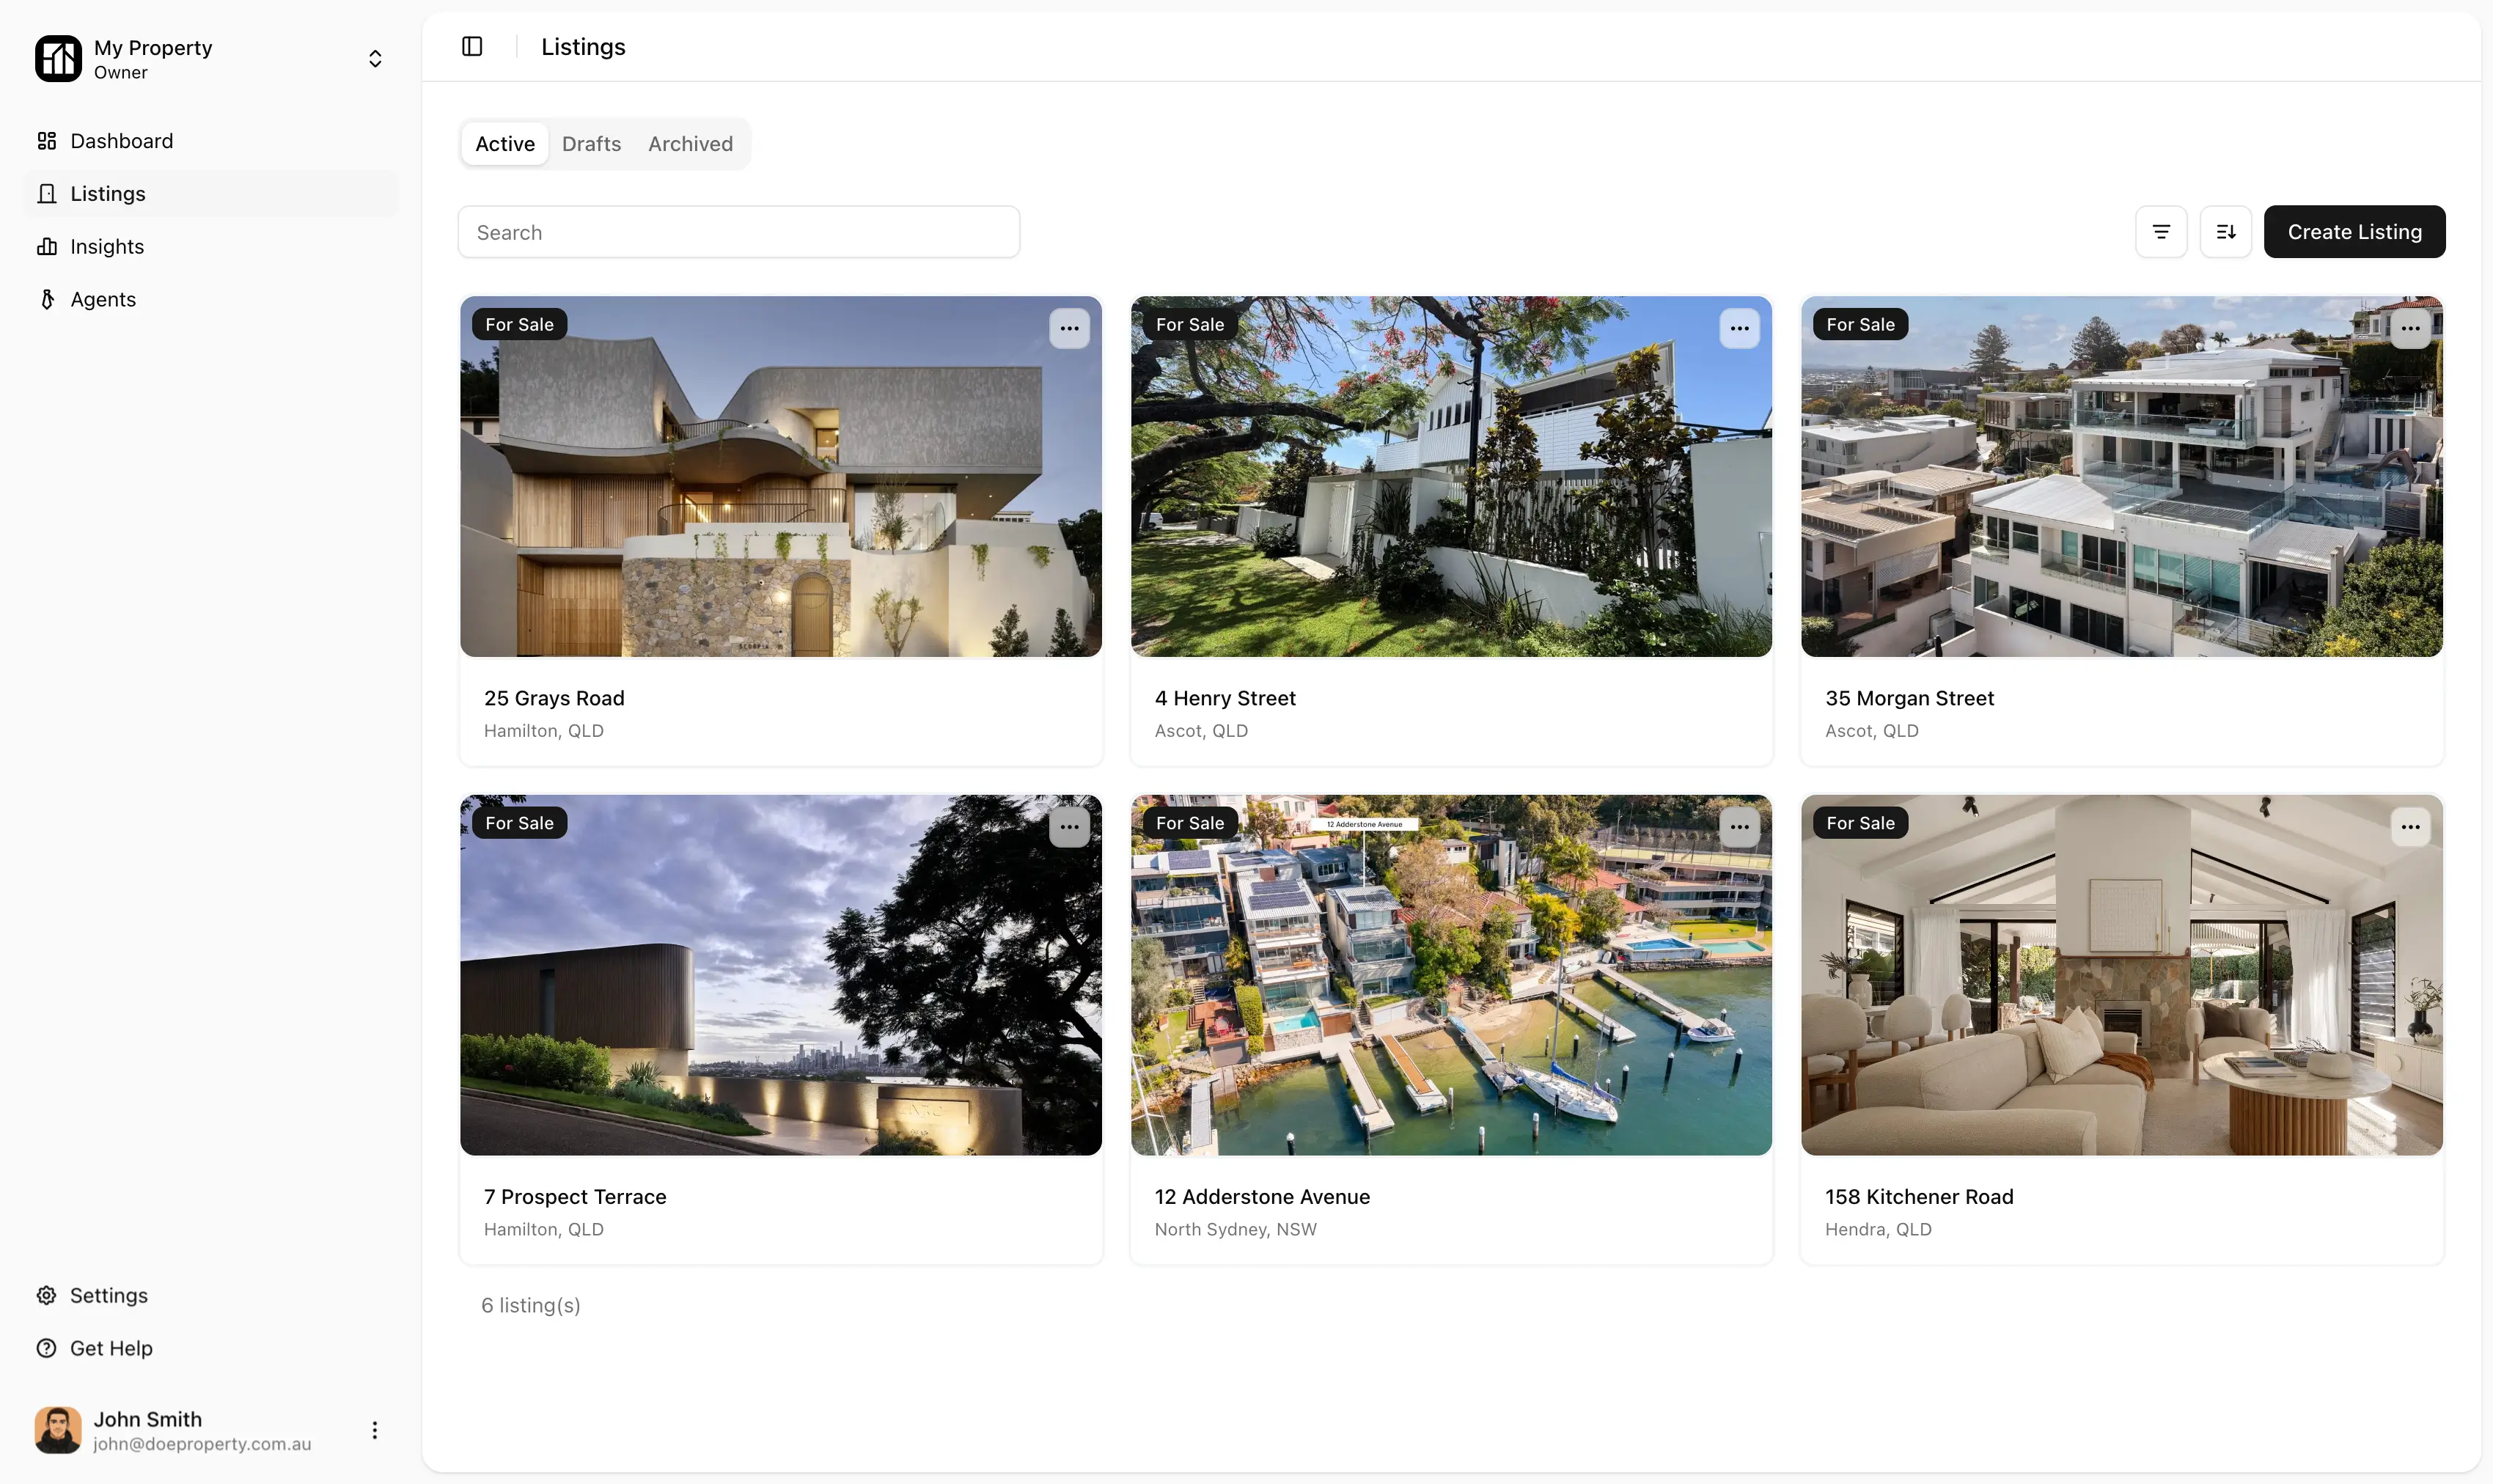Switch to the Drafts tab

coord(591,144)
